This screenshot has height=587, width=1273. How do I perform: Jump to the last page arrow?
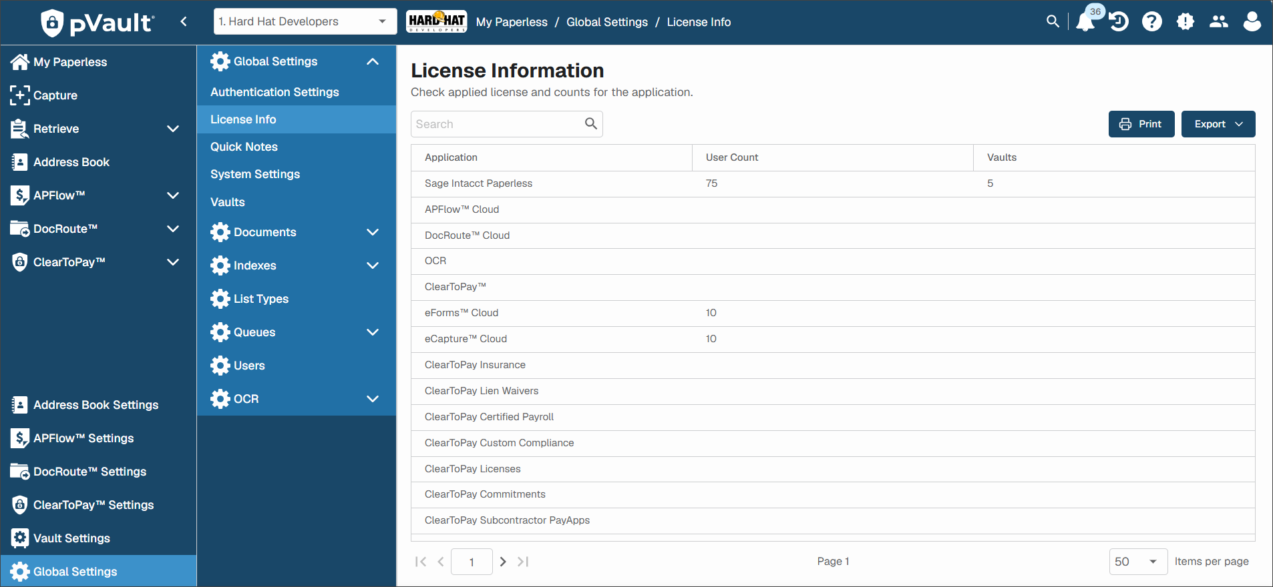tap(523, 562)
